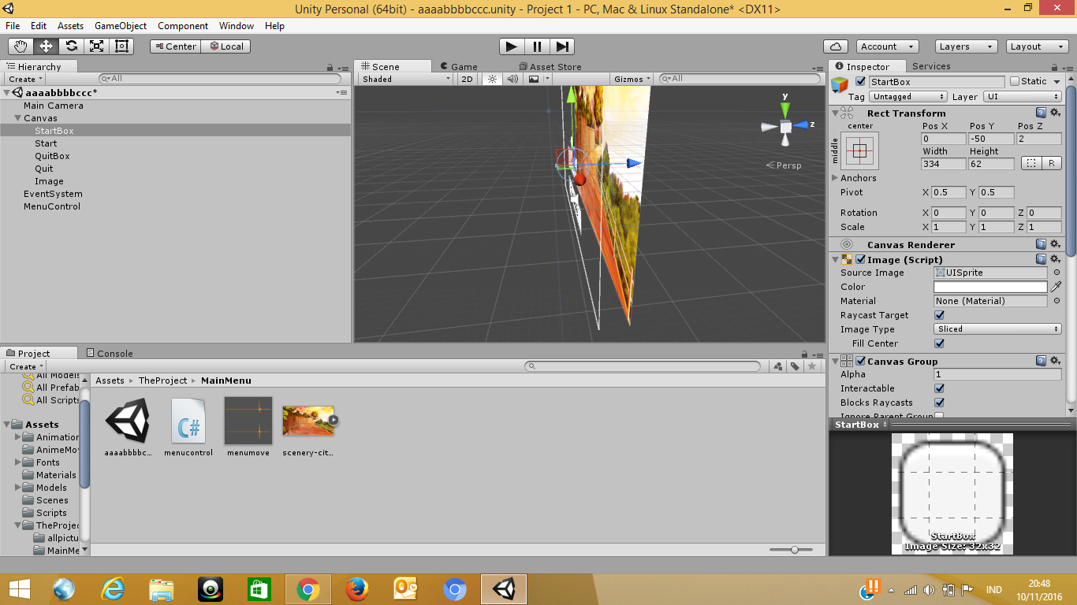Enable the Static checkbox
This screenshot has height=605, width=1077.
[1015, 81]
